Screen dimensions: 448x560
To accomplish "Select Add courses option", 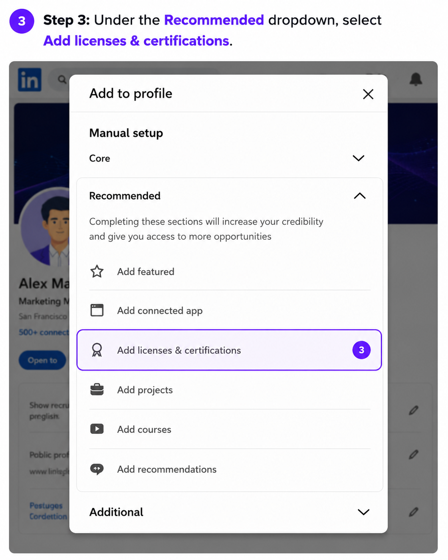I will [x=230, y=429].
